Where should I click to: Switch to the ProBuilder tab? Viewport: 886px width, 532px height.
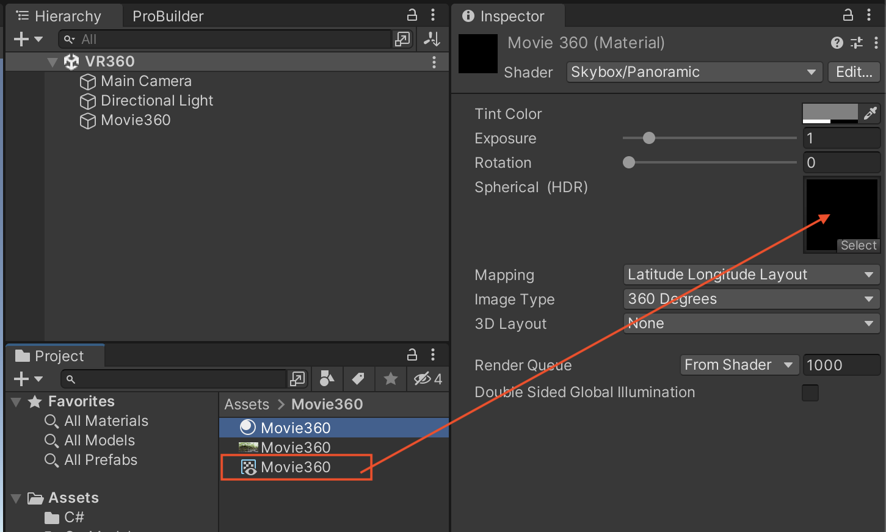(168, 16)
